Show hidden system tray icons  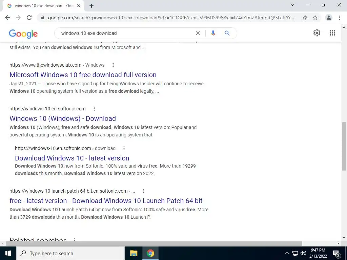287,253
